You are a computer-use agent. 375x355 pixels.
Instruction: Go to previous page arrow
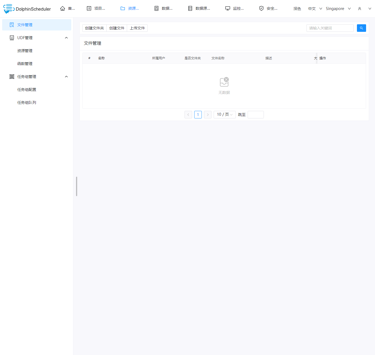[x=188, y=115]
